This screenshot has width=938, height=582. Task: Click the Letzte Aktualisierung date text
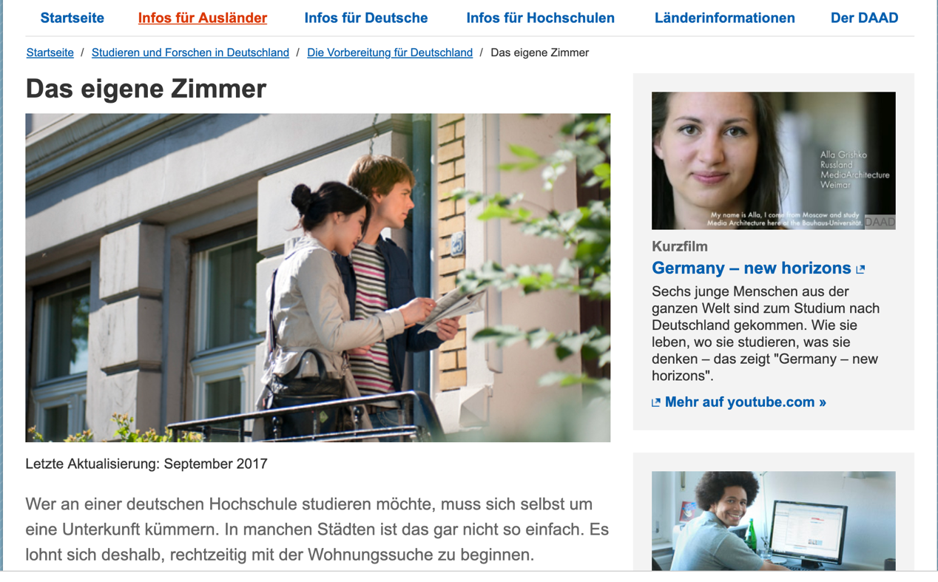(146, 464)
